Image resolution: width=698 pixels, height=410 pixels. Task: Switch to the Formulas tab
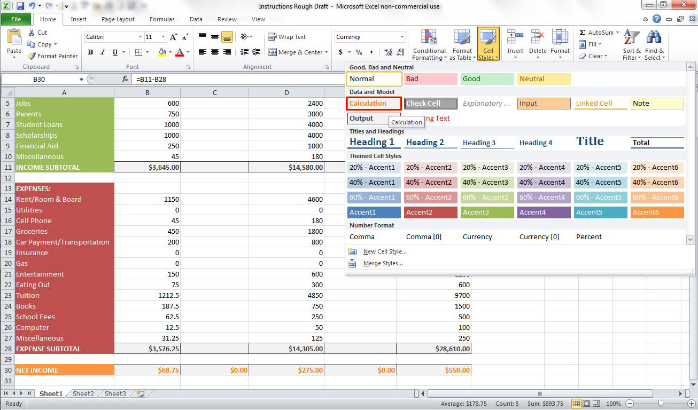[x=162, y=19]
